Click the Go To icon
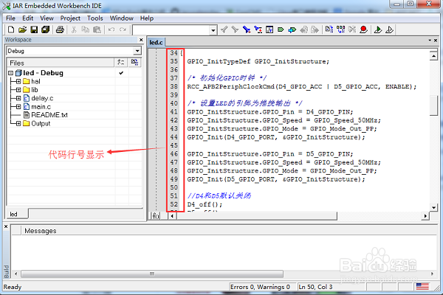 click(x=269, y=29)
